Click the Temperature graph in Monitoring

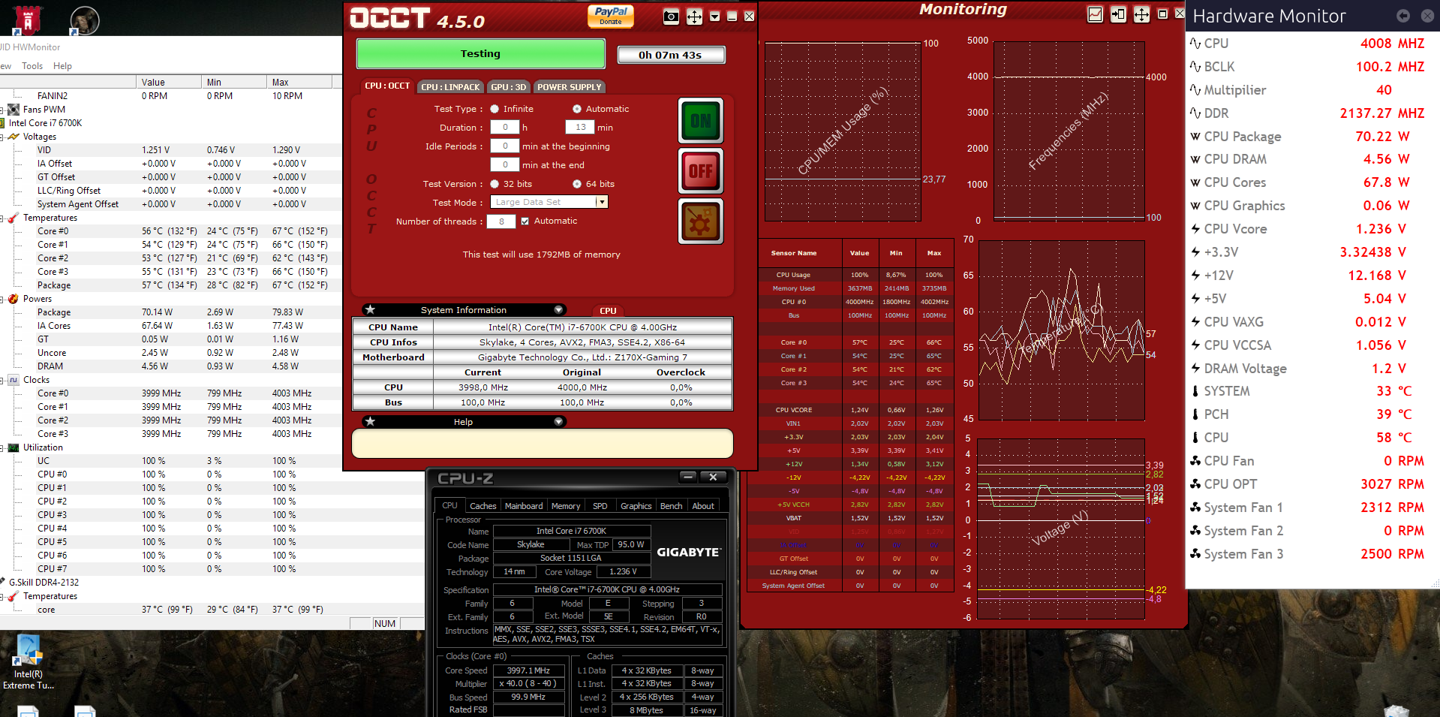[1061, 330]
